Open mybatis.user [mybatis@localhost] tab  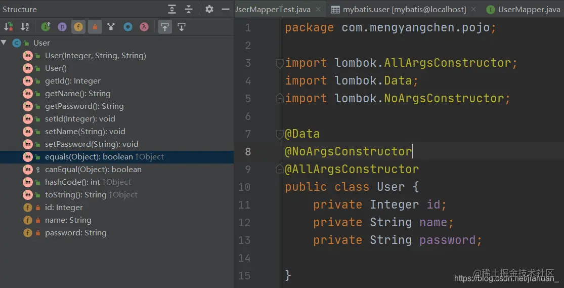(x=405, y=10)
